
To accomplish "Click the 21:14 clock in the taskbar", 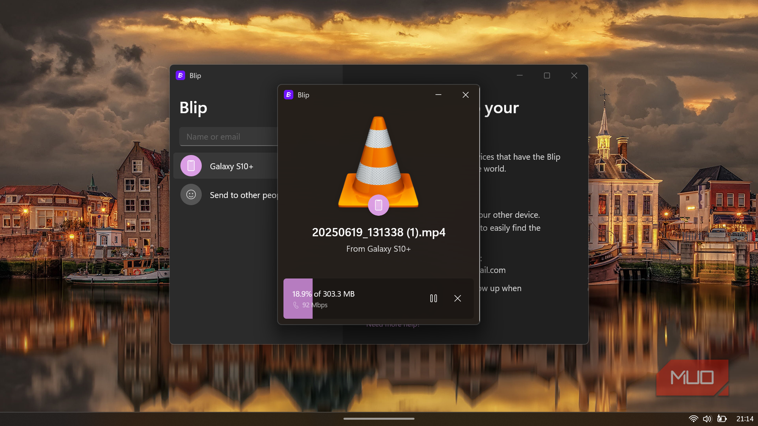I will (745, 418).
